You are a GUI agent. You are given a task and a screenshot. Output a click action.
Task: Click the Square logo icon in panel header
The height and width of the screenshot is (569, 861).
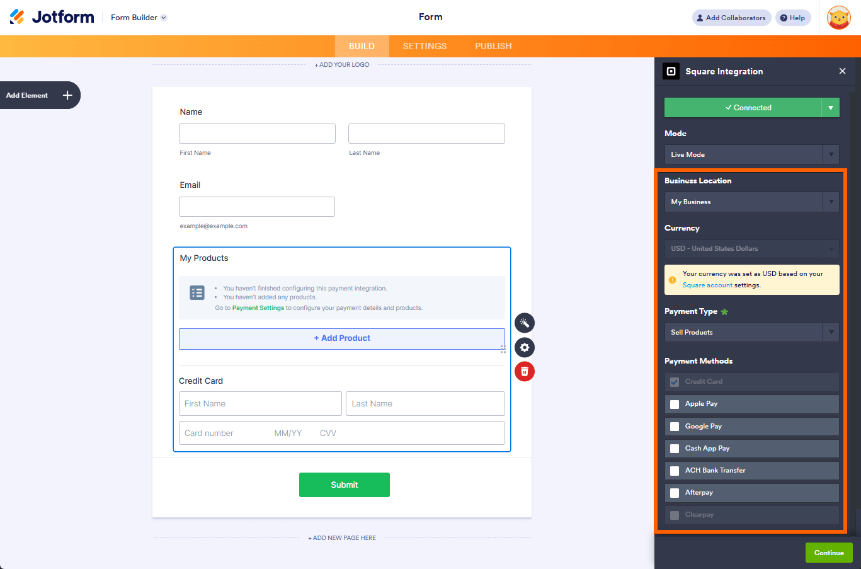click(x=671, y=71)
